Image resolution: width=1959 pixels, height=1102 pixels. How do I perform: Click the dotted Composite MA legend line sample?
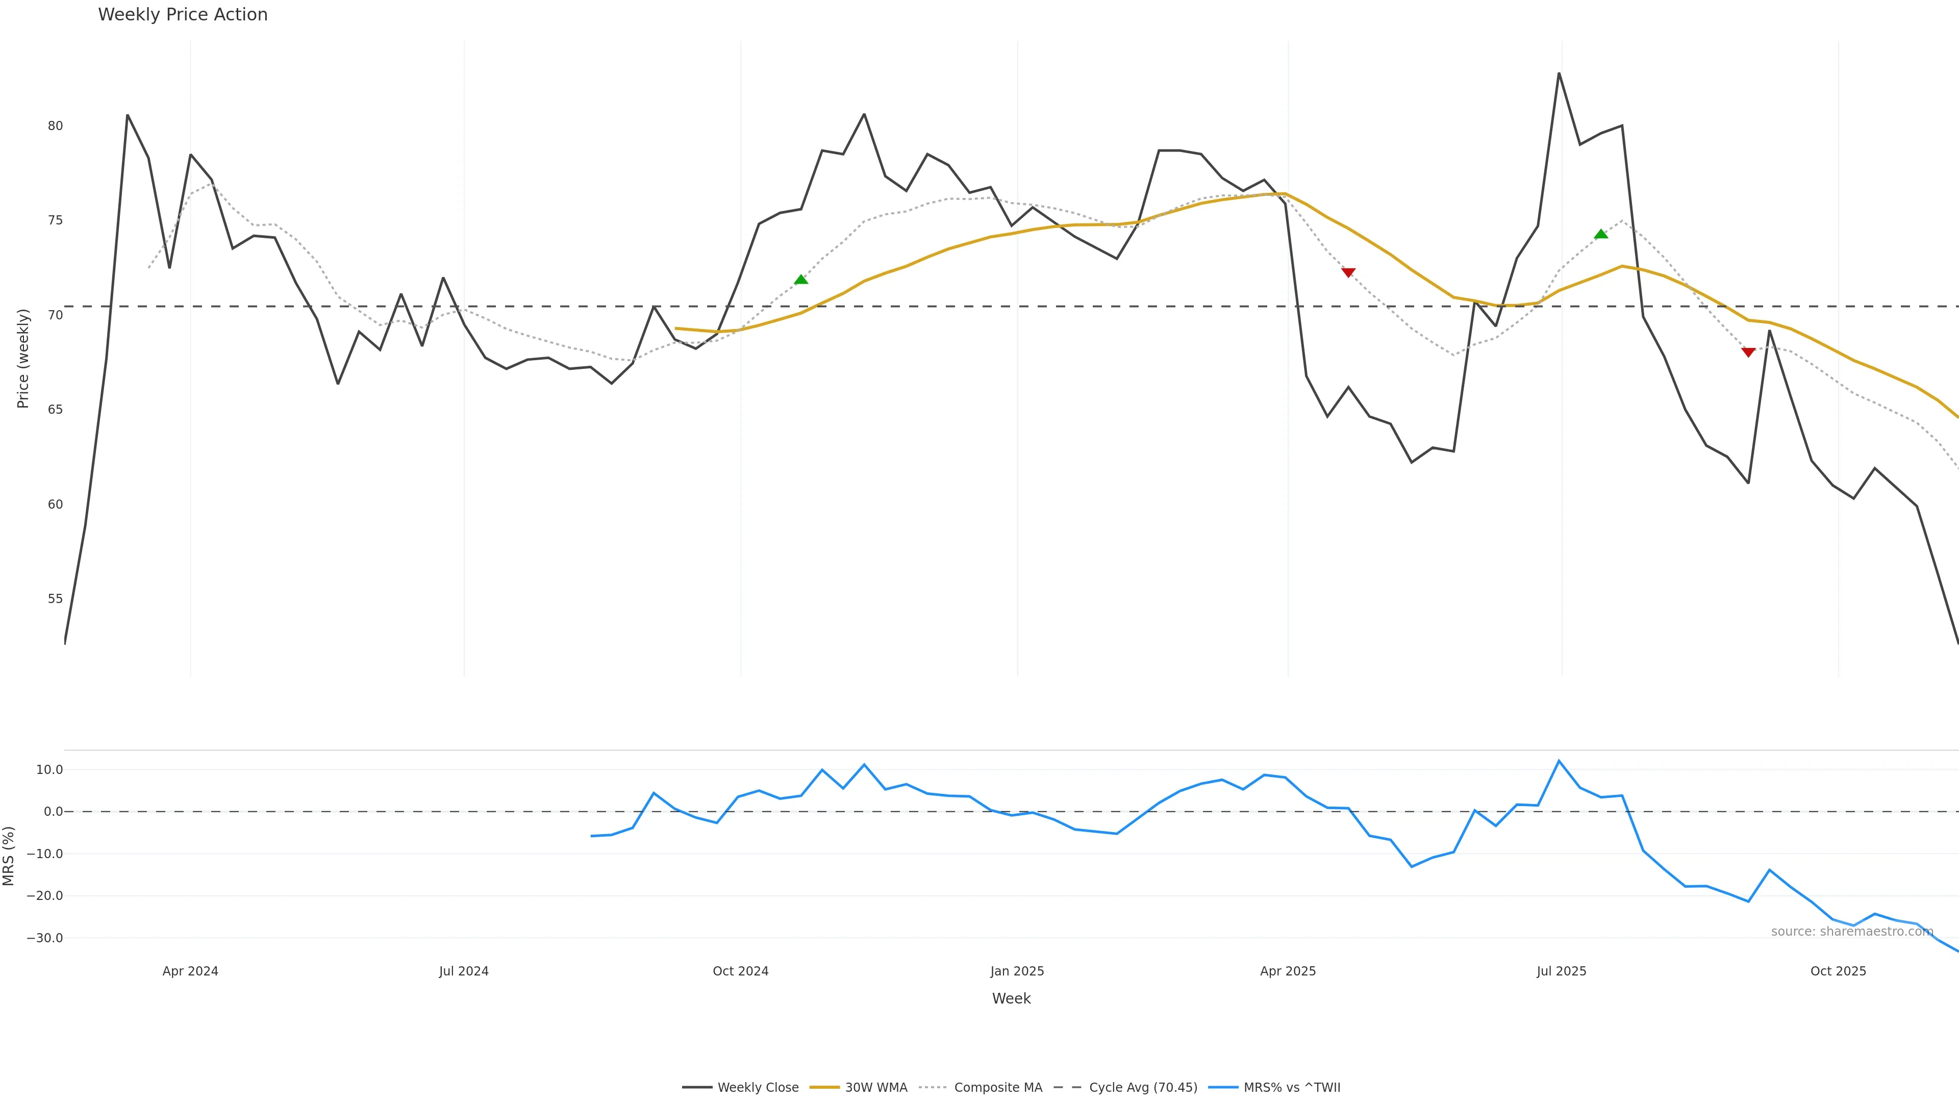[x=933, y=1088]
